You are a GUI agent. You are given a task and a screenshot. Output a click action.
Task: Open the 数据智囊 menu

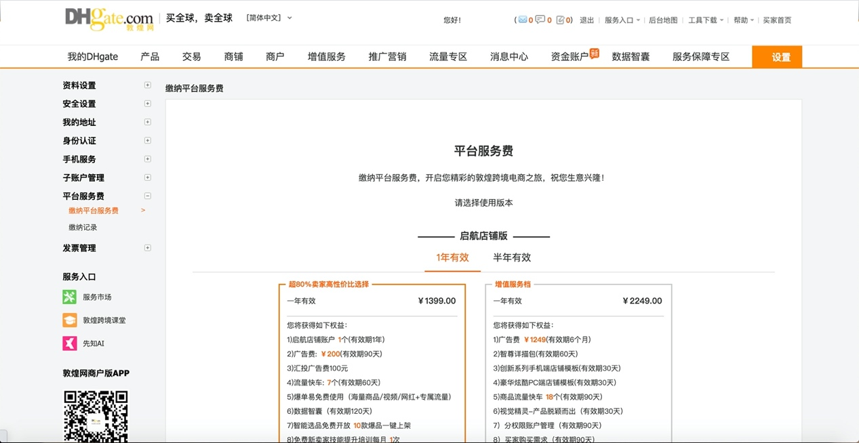coord(631,57)
